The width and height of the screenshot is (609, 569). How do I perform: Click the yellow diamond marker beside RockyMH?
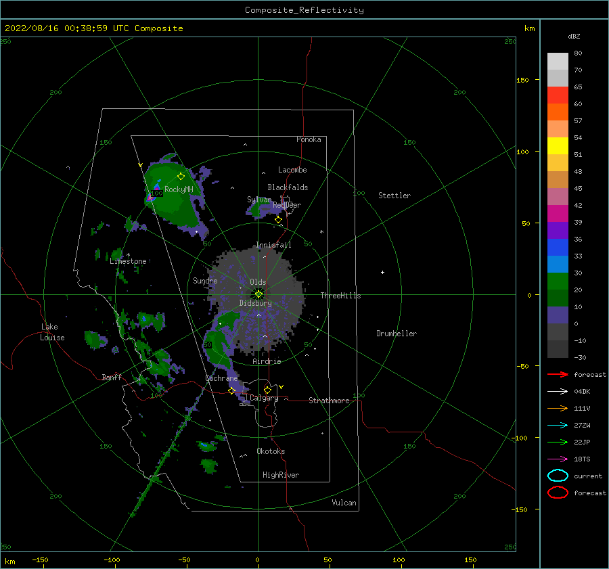click(x=181, y=177)
